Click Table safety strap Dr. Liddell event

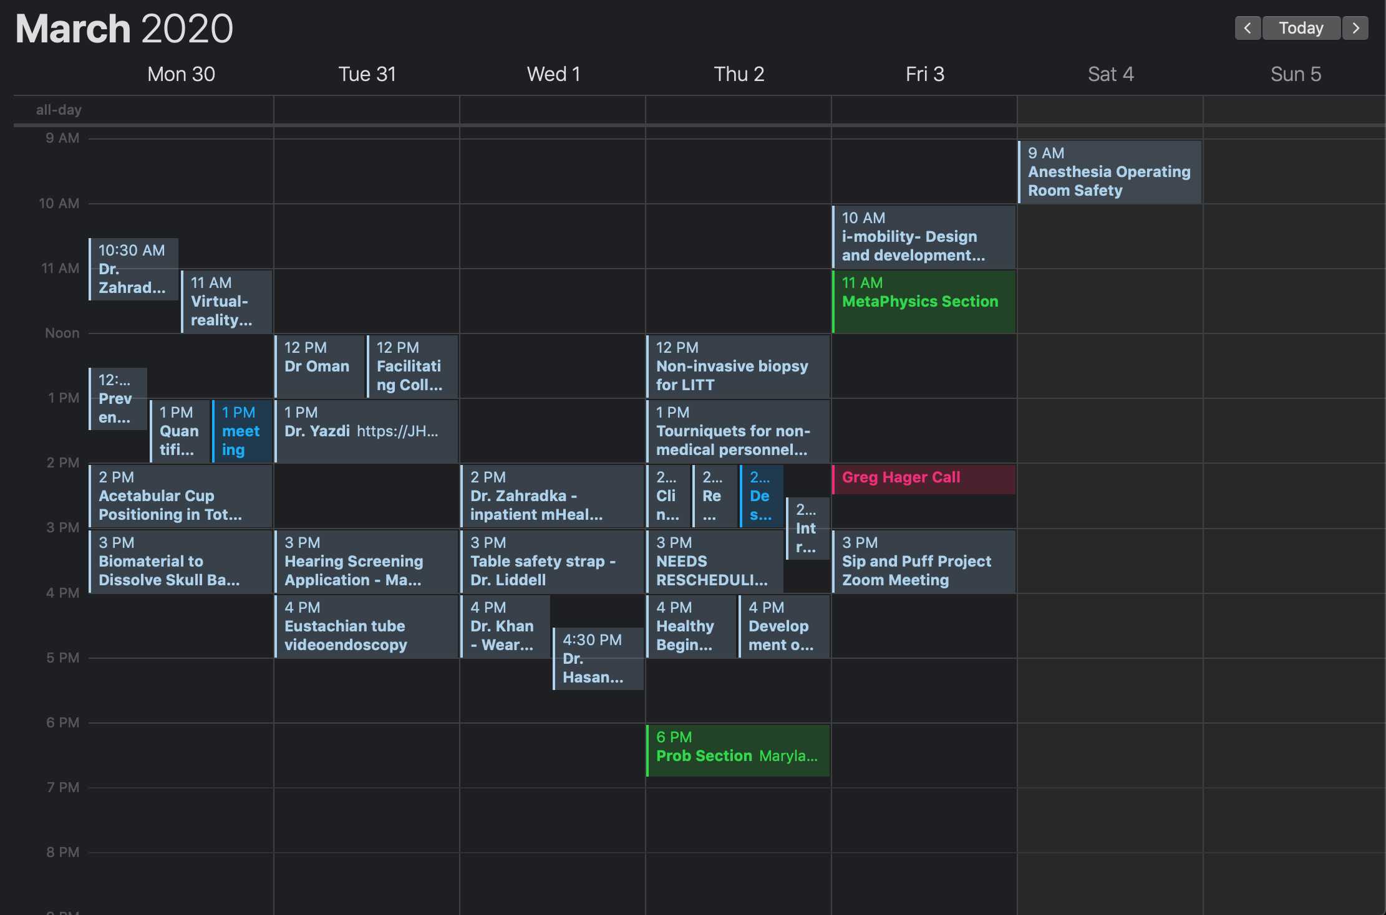coord(552,562)
